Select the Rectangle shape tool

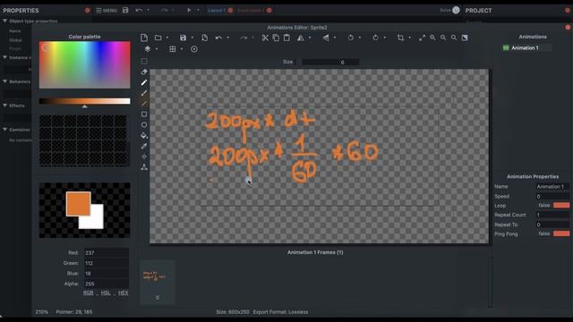(144, 114)
